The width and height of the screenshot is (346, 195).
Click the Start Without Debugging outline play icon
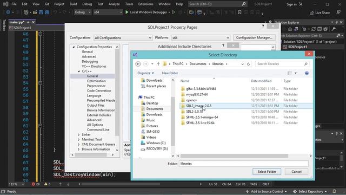tap(174, 12)
